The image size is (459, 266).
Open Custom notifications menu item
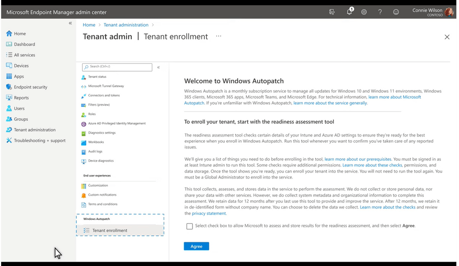[102, 195]
